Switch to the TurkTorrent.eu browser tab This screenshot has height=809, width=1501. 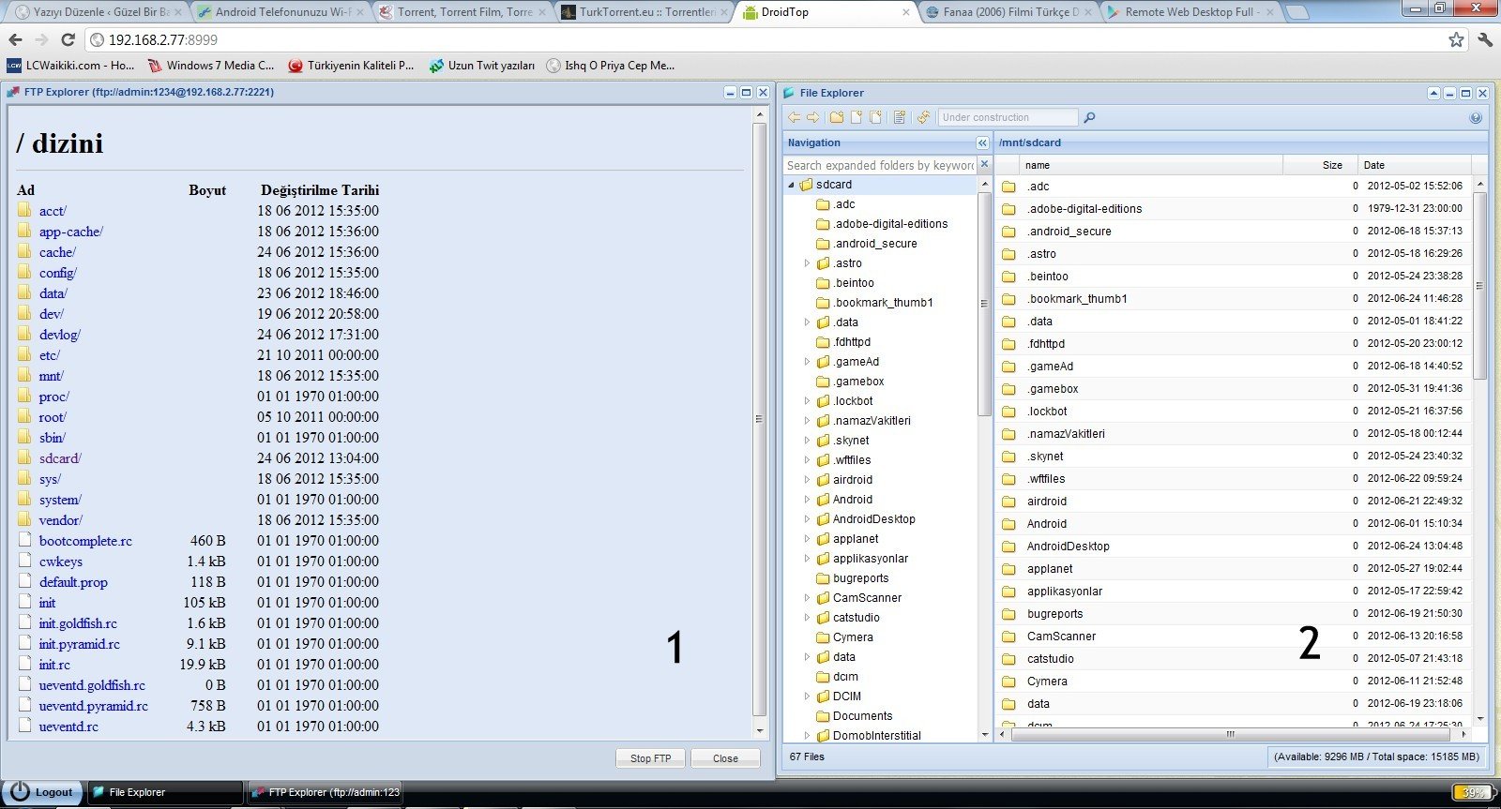click(645, 12)
